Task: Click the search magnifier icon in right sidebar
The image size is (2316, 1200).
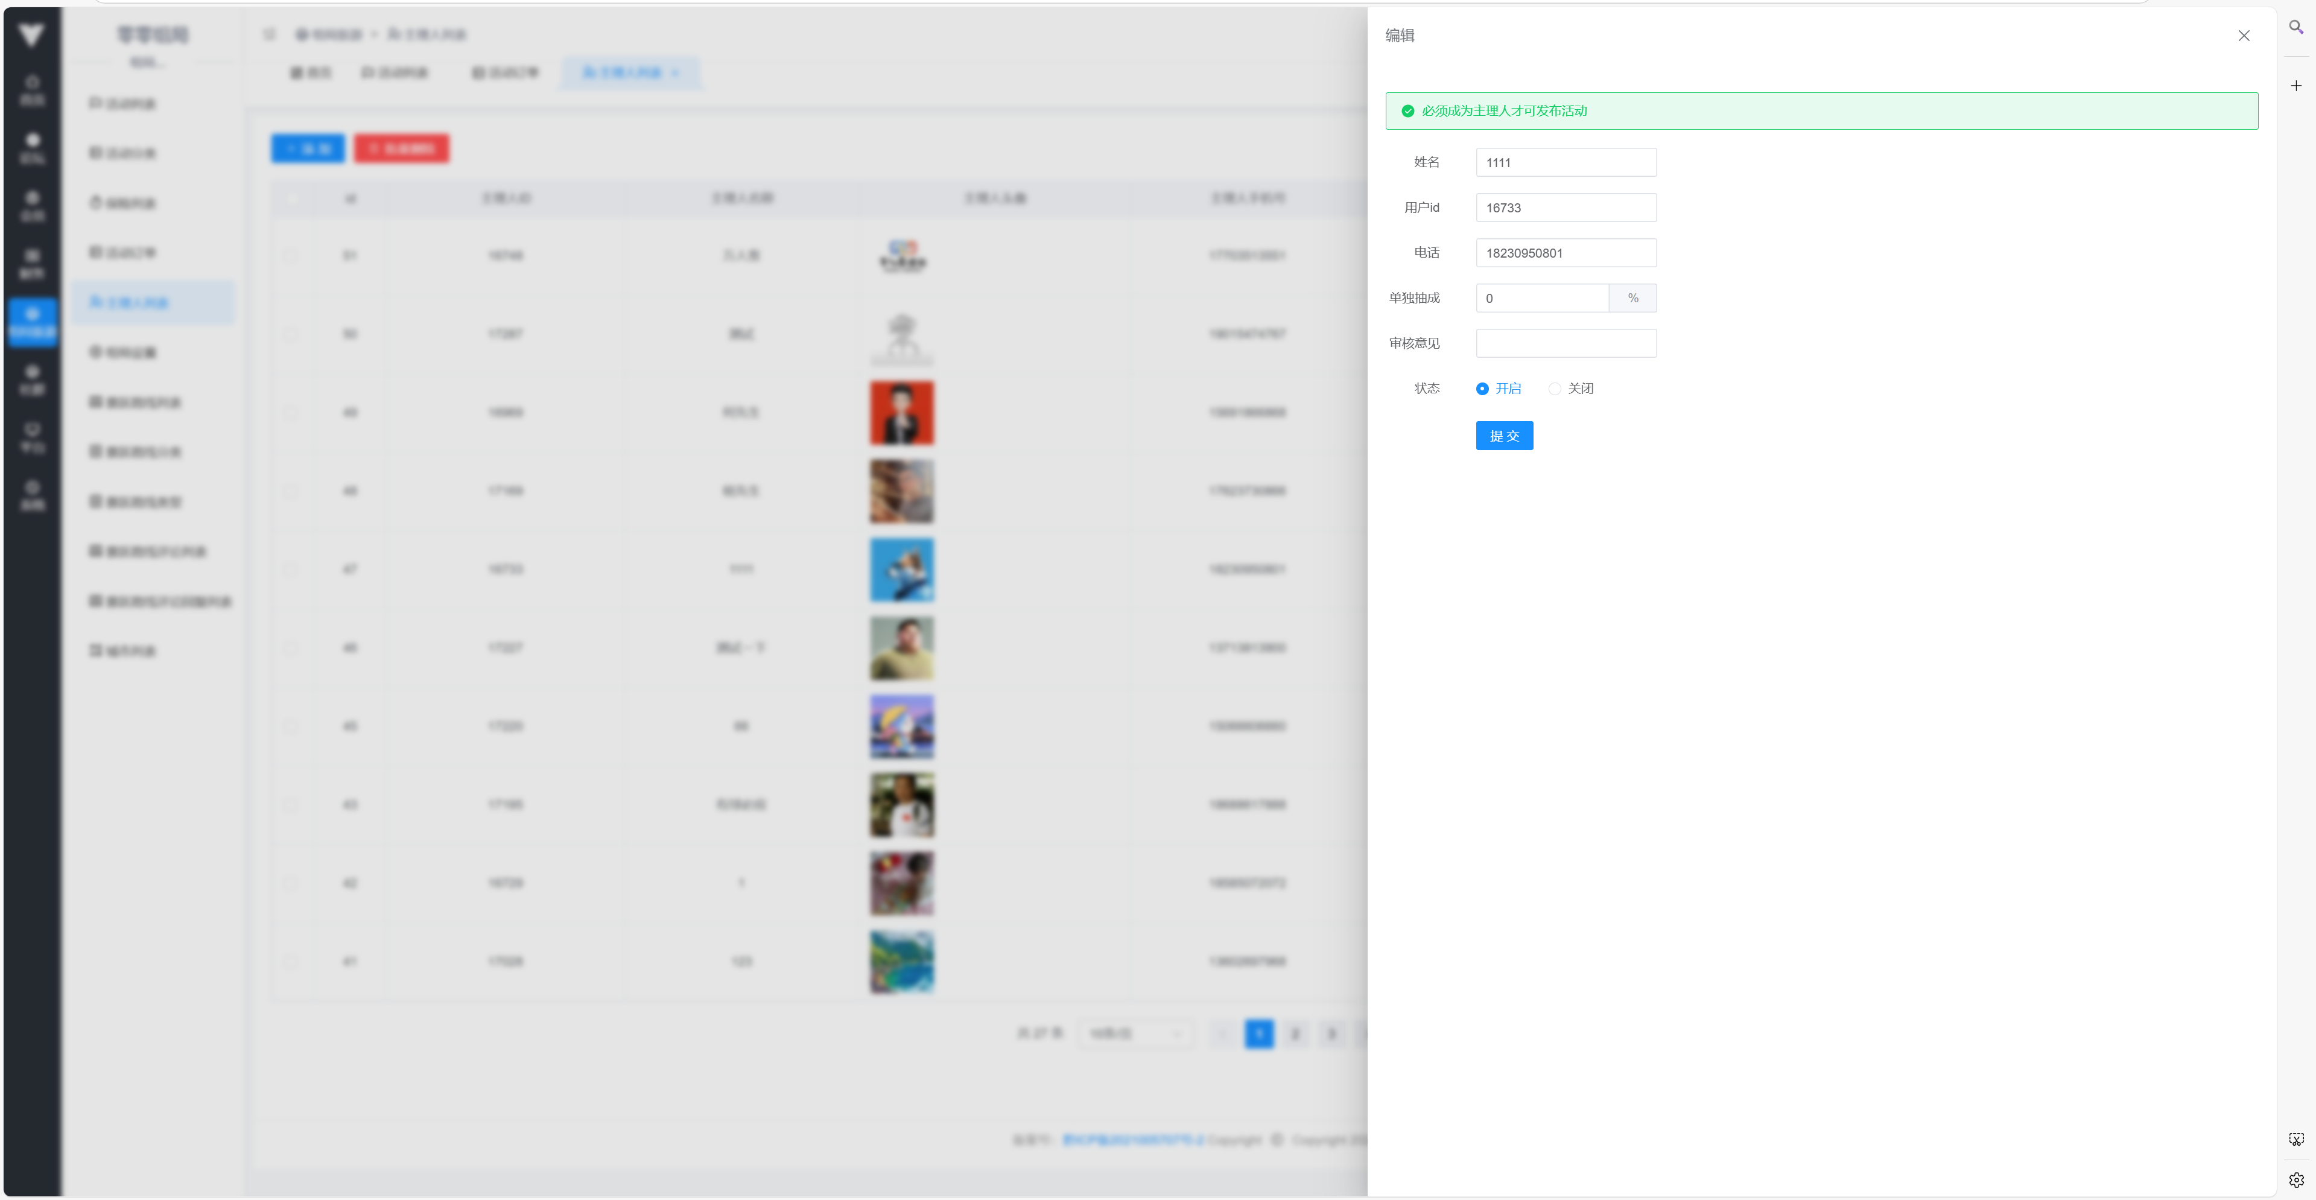Action: [2295, 27]
